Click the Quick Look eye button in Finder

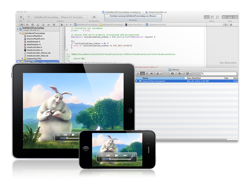coord(172,73)
